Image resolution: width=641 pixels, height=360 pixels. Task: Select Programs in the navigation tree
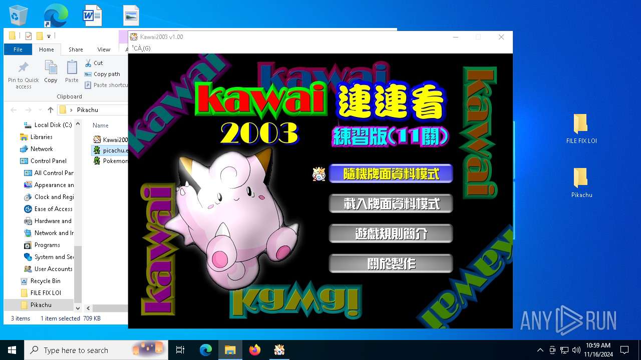point(42,245)
